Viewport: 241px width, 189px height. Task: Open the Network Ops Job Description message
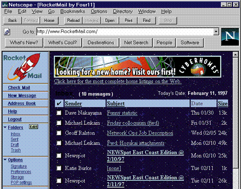140,133
